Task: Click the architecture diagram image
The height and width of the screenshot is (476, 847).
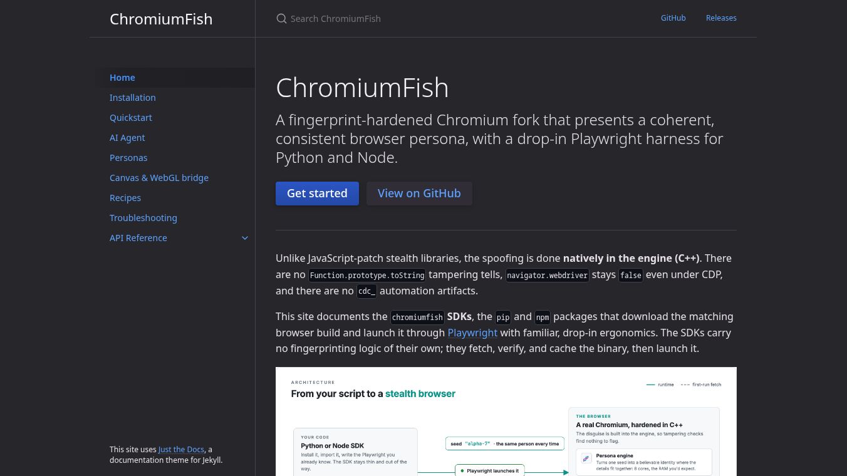Action: (506, 422)
